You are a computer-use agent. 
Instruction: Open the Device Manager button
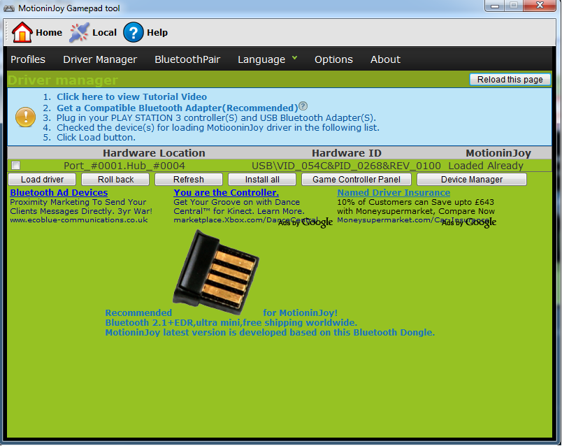[x=472, y=179]
